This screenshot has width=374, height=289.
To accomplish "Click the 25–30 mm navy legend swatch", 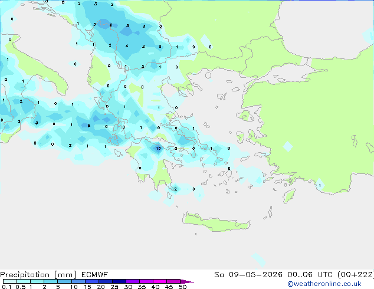I will [x=119, y=281].
